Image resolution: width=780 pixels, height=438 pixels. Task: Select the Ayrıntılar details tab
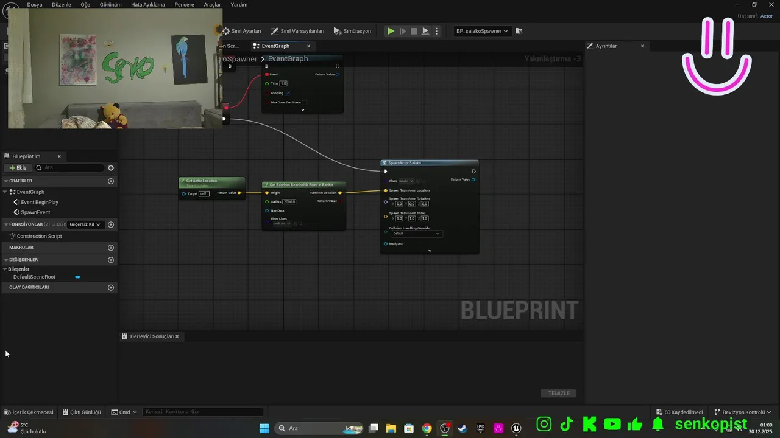606,46
